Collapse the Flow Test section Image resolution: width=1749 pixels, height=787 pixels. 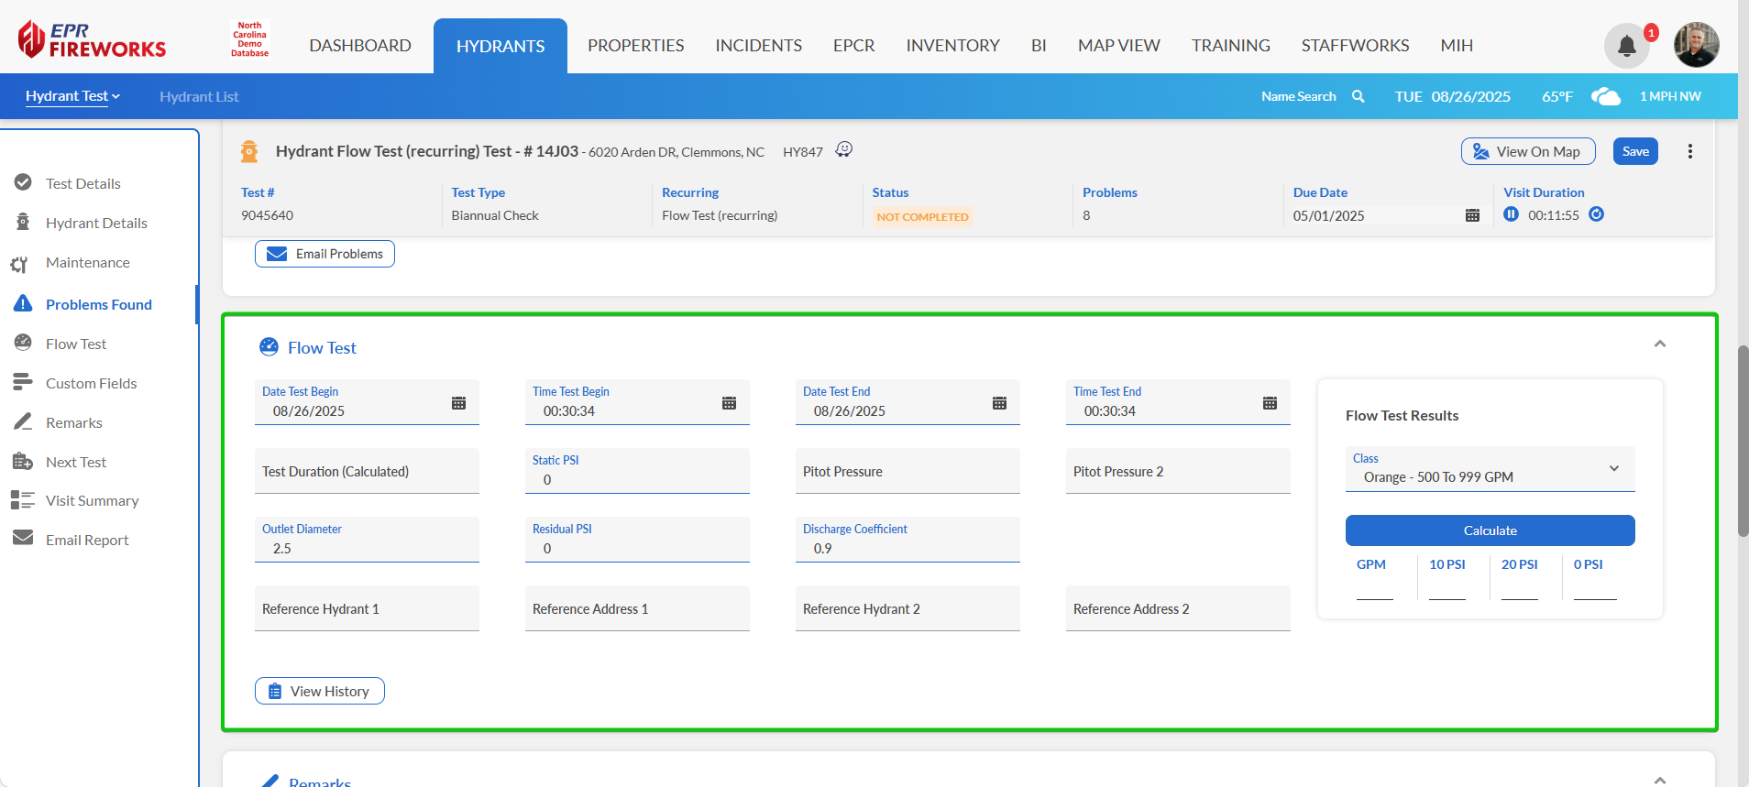1659,344
